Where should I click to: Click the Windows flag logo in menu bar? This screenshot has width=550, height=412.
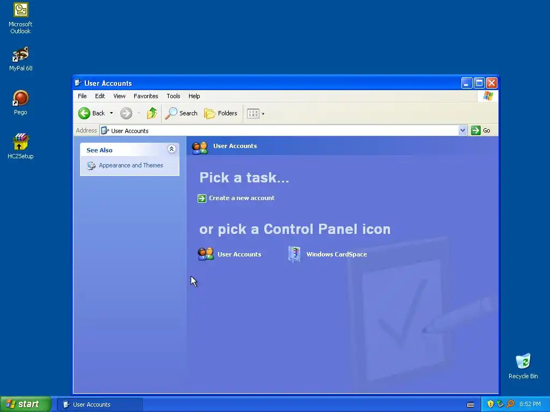tap(488, 95)
